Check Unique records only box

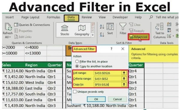[75, 91]
